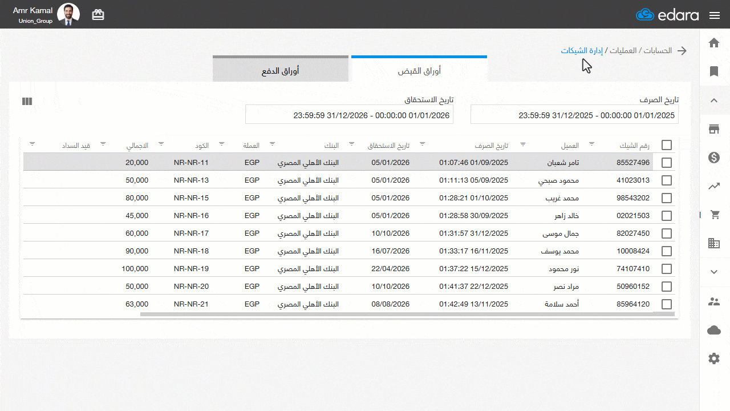Image resolution: width=730 pixels, height=411 pixels.
Task: Open the cloud sidebar icon
Action: 714,330
